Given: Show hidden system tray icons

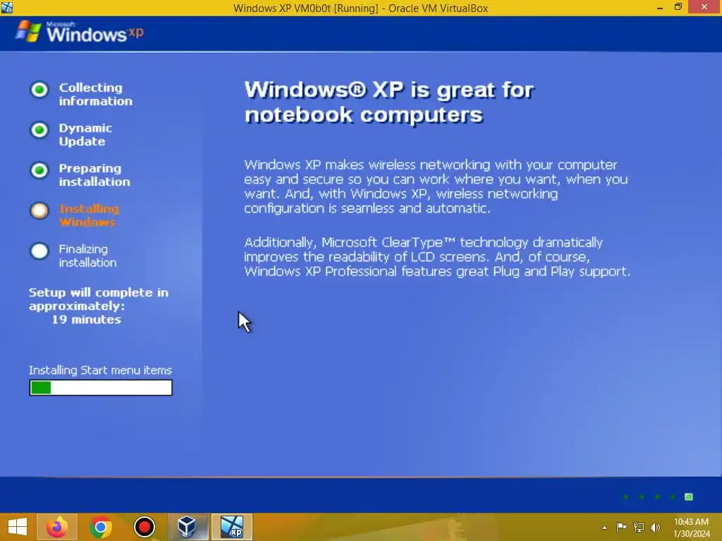Looking at the screenshot, I should tap(604, 528).
